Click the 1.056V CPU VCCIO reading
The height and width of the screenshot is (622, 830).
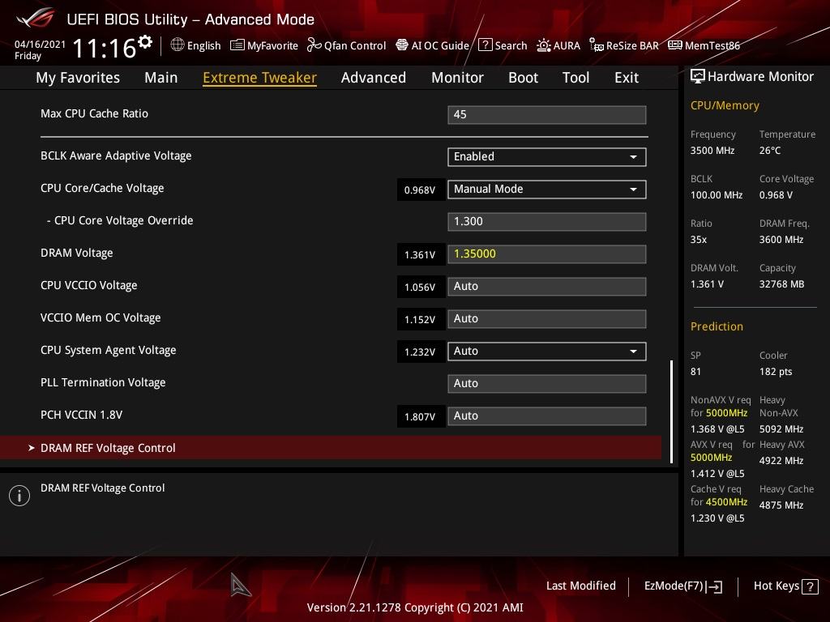420,287
